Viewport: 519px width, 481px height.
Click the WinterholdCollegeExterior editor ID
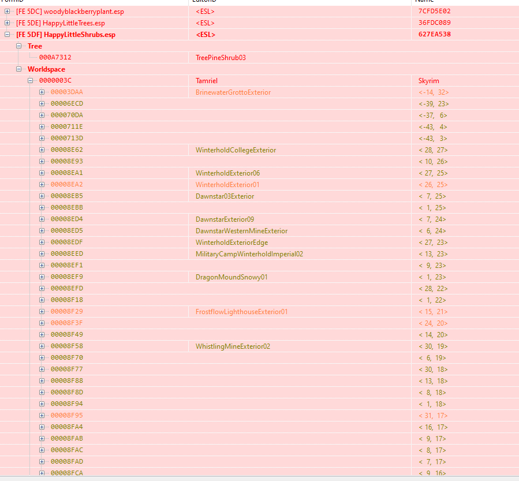pyautogui.click(x=236, y=150)
